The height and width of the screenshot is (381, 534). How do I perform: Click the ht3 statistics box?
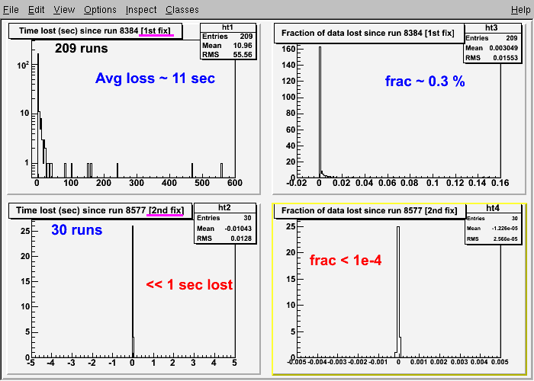pyautogui.click(x=493, y=43)
